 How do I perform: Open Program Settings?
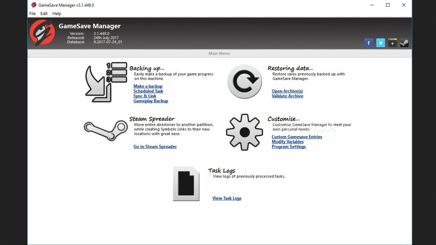[288, 147]
